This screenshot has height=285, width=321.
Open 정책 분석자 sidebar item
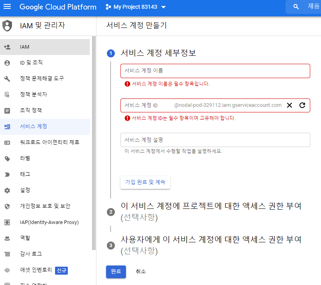(45, 94)
